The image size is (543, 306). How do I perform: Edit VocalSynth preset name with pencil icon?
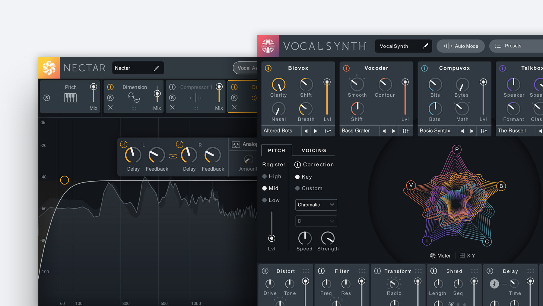pos(426,46)
